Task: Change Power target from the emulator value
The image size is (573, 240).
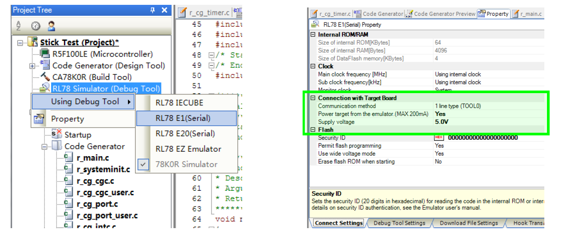Action: (489, 114)
